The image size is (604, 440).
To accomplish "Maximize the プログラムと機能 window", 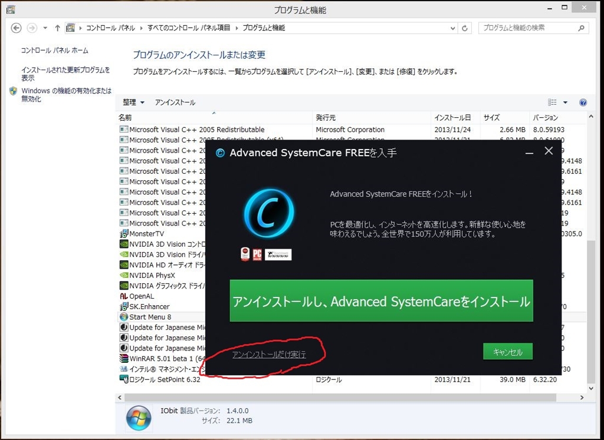I will click(564, 8).
